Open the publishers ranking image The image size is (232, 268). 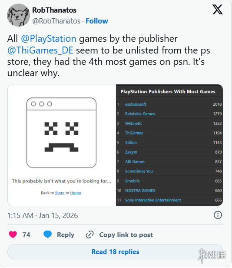[x=169, y=145]
